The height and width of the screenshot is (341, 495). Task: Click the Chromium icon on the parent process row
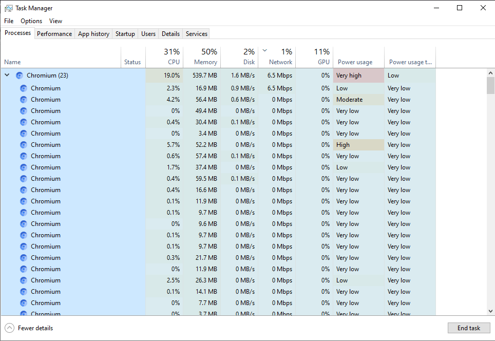click(19, 75)
